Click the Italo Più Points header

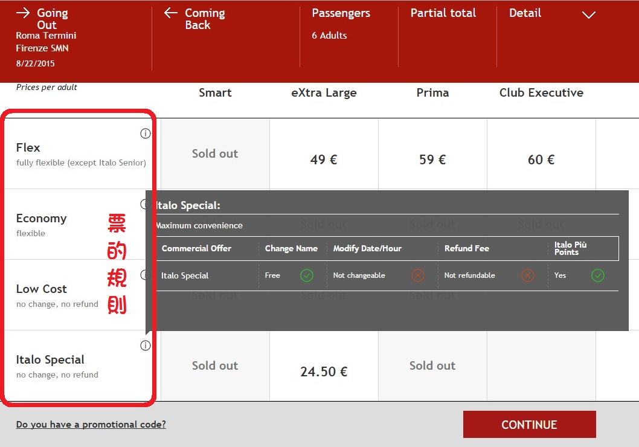(x=570, y=248)
